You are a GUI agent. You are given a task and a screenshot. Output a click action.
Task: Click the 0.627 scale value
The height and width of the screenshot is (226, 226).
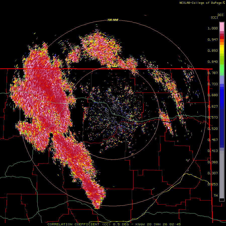click(213, 106)
